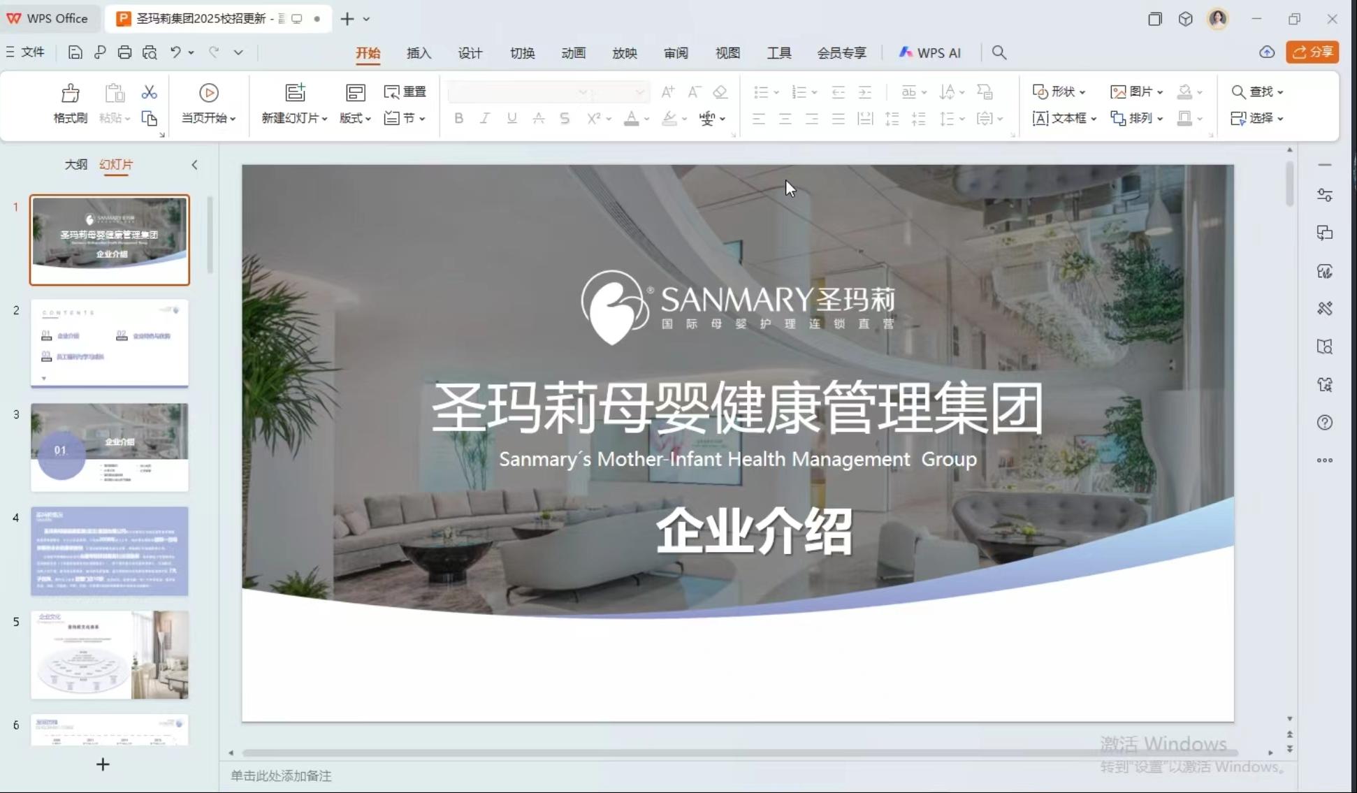This screenshot has width=1357, height=793.
Task: Open the Transitions (切换) ribbon tab
Action: point(522,53)
